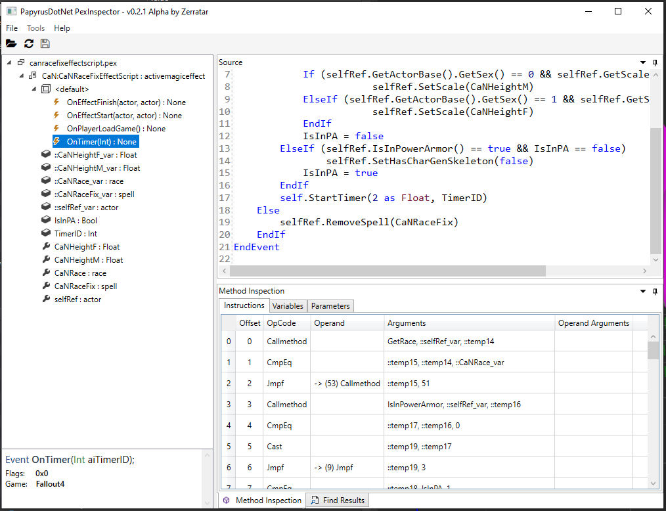The width and height of the screenshot is (666, 511).
Task: Click the '::temp15, ::temp14, ::CaNRace_var' arguments cell
Action: (x=470, y=363)
